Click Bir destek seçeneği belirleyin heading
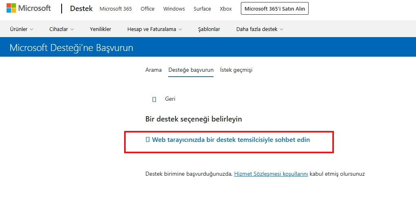The height and width of the screenshot is (201, 416). (x=194, y=119)
